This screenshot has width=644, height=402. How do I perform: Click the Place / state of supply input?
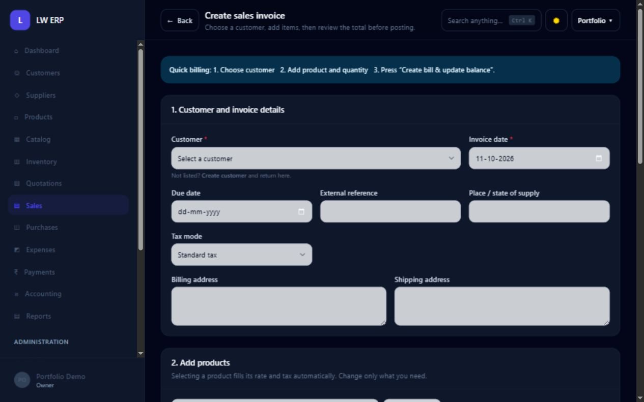(x=539, y=211)
